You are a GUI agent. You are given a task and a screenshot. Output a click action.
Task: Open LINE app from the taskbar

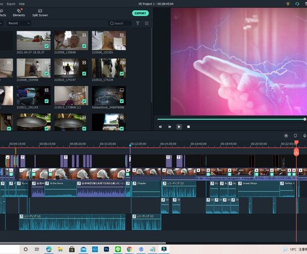[x=118, y=249]
